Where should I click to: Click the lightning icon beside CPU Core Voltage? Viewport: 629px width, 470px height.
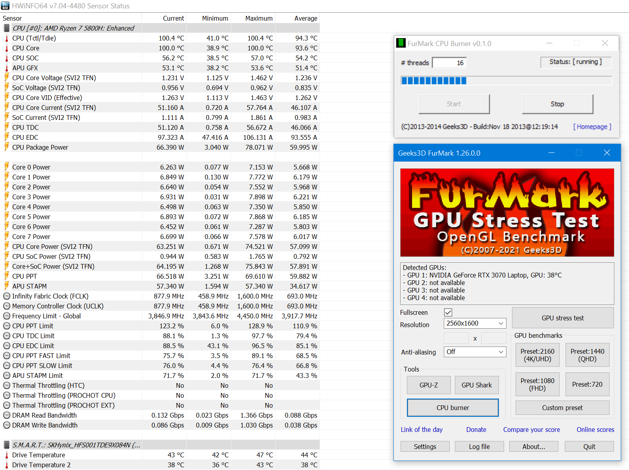click(6, 77)
